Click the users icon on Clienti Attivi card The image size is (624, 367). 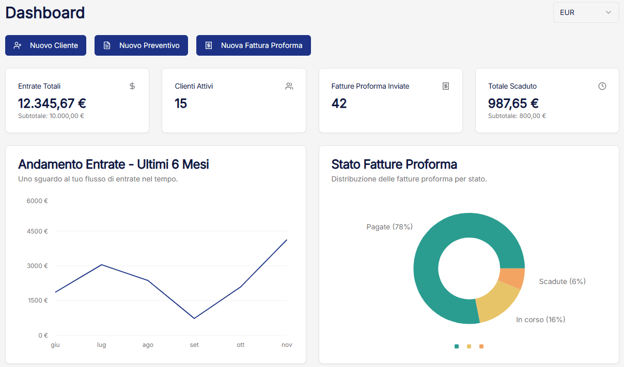pos(289,86)
